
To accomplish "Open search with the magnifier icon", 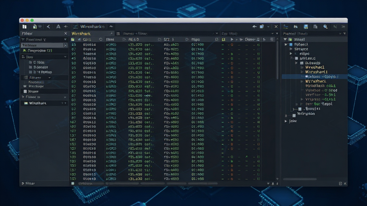I will (325, 26).
